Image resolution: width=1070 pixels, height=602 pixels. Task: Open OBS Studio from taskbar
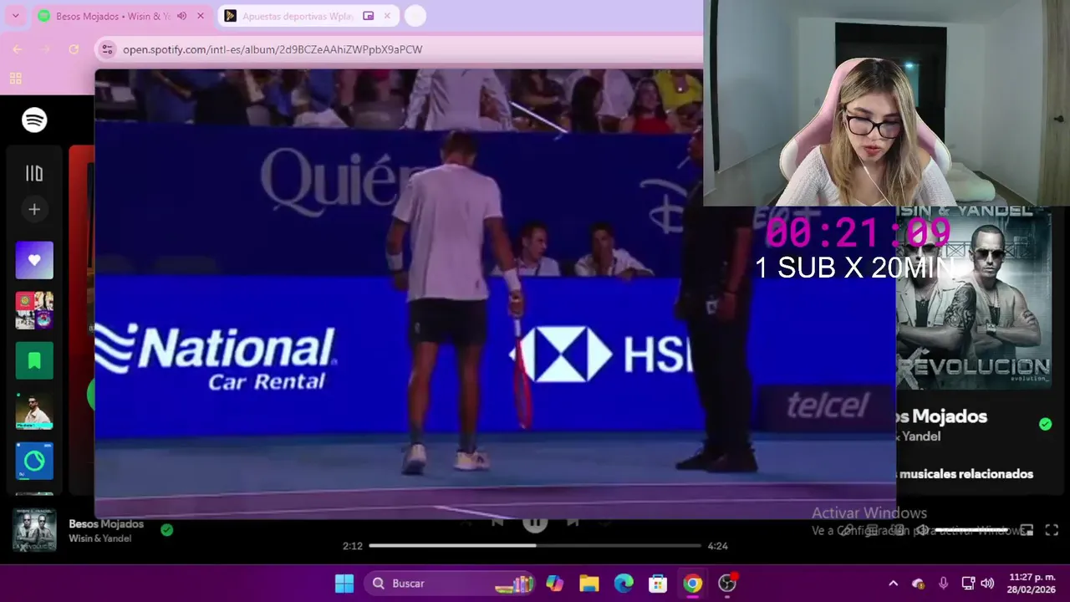click(x=727, y=583)
